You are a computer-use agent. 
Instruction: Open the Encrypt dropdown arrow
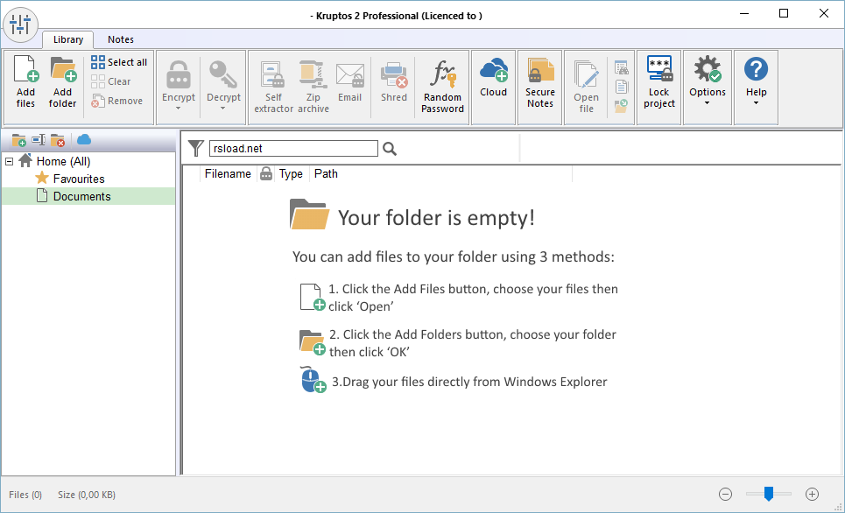click(x=179, y=109)
